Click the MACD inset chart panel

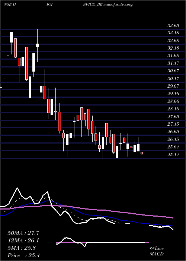pos(102,242)
